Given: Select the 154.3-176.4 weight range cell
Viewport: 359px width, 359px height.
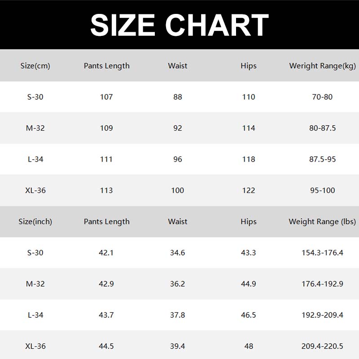Looking at the screenshot, I should (322, 253).
